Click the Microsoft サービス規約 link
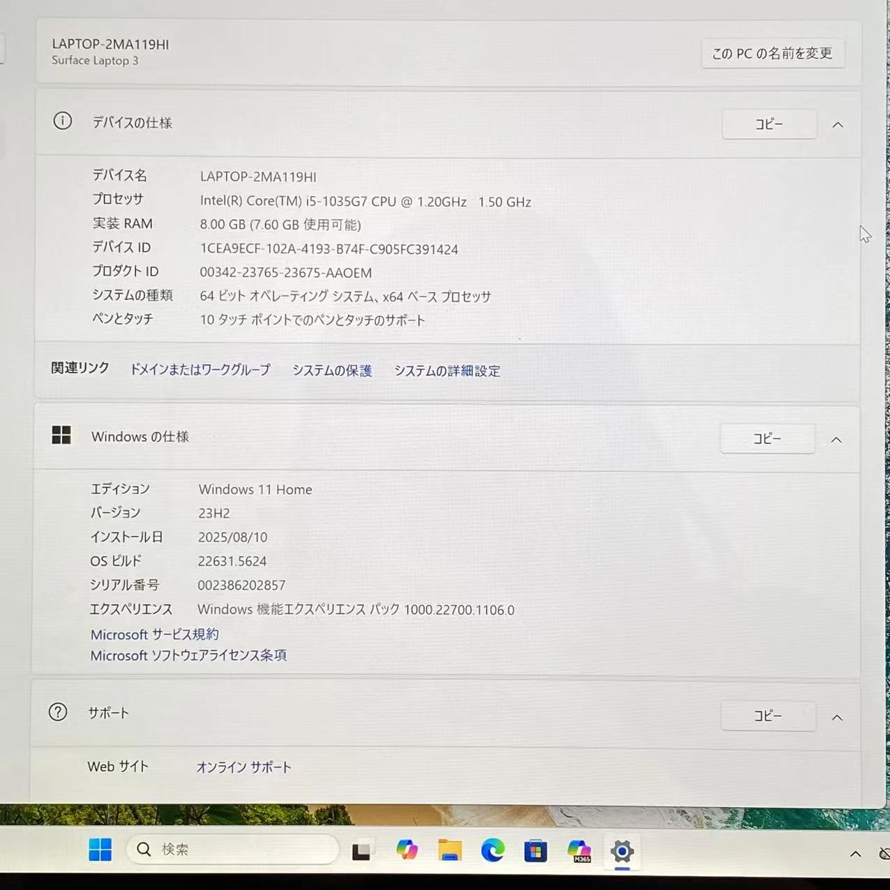This screenshot has width=890, height=890. [x=153, y=634]
